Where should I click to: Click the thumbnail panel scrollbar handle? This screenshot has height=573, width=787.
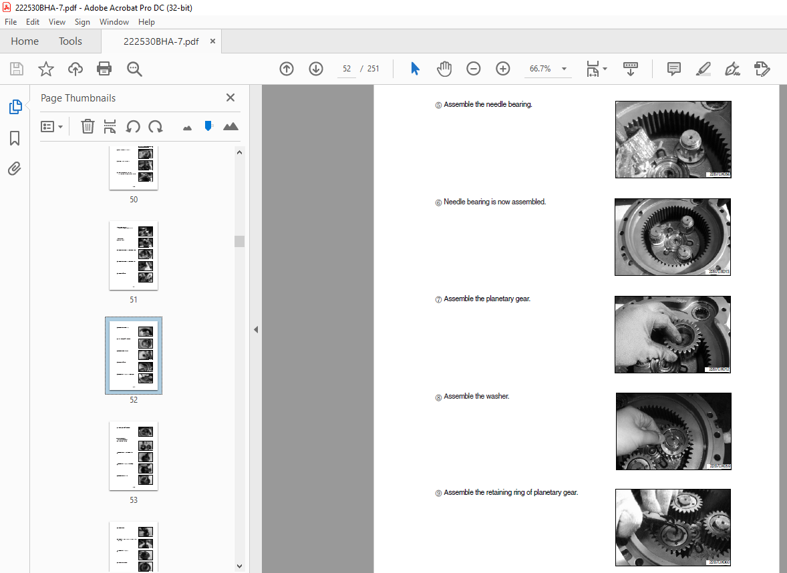coord(239,241)
